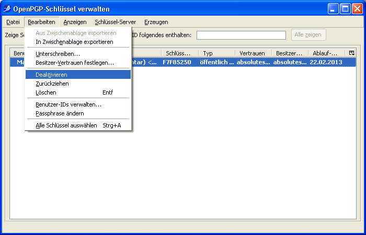Close the Bearbeiten menu in menu bar
This screenshot has width=366, height=235.
click(x=41, y=22)
